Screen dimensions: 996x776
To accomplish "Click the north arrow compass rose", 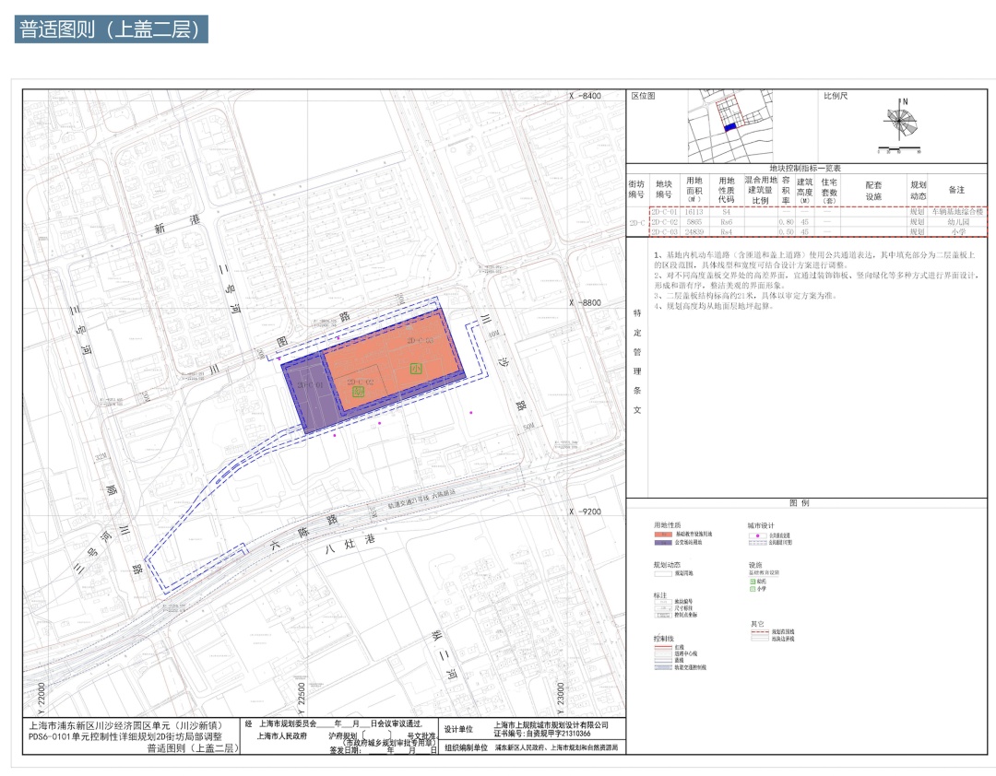I will (901, 122).
